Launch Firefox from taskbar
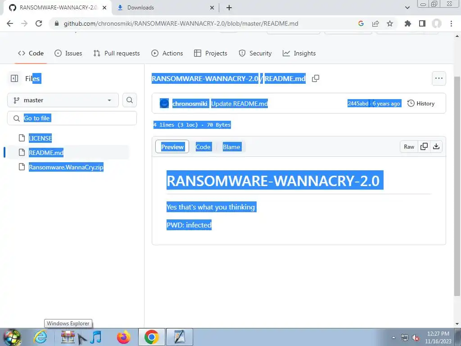This screenshot has width=461, height=346. [123, 337]
